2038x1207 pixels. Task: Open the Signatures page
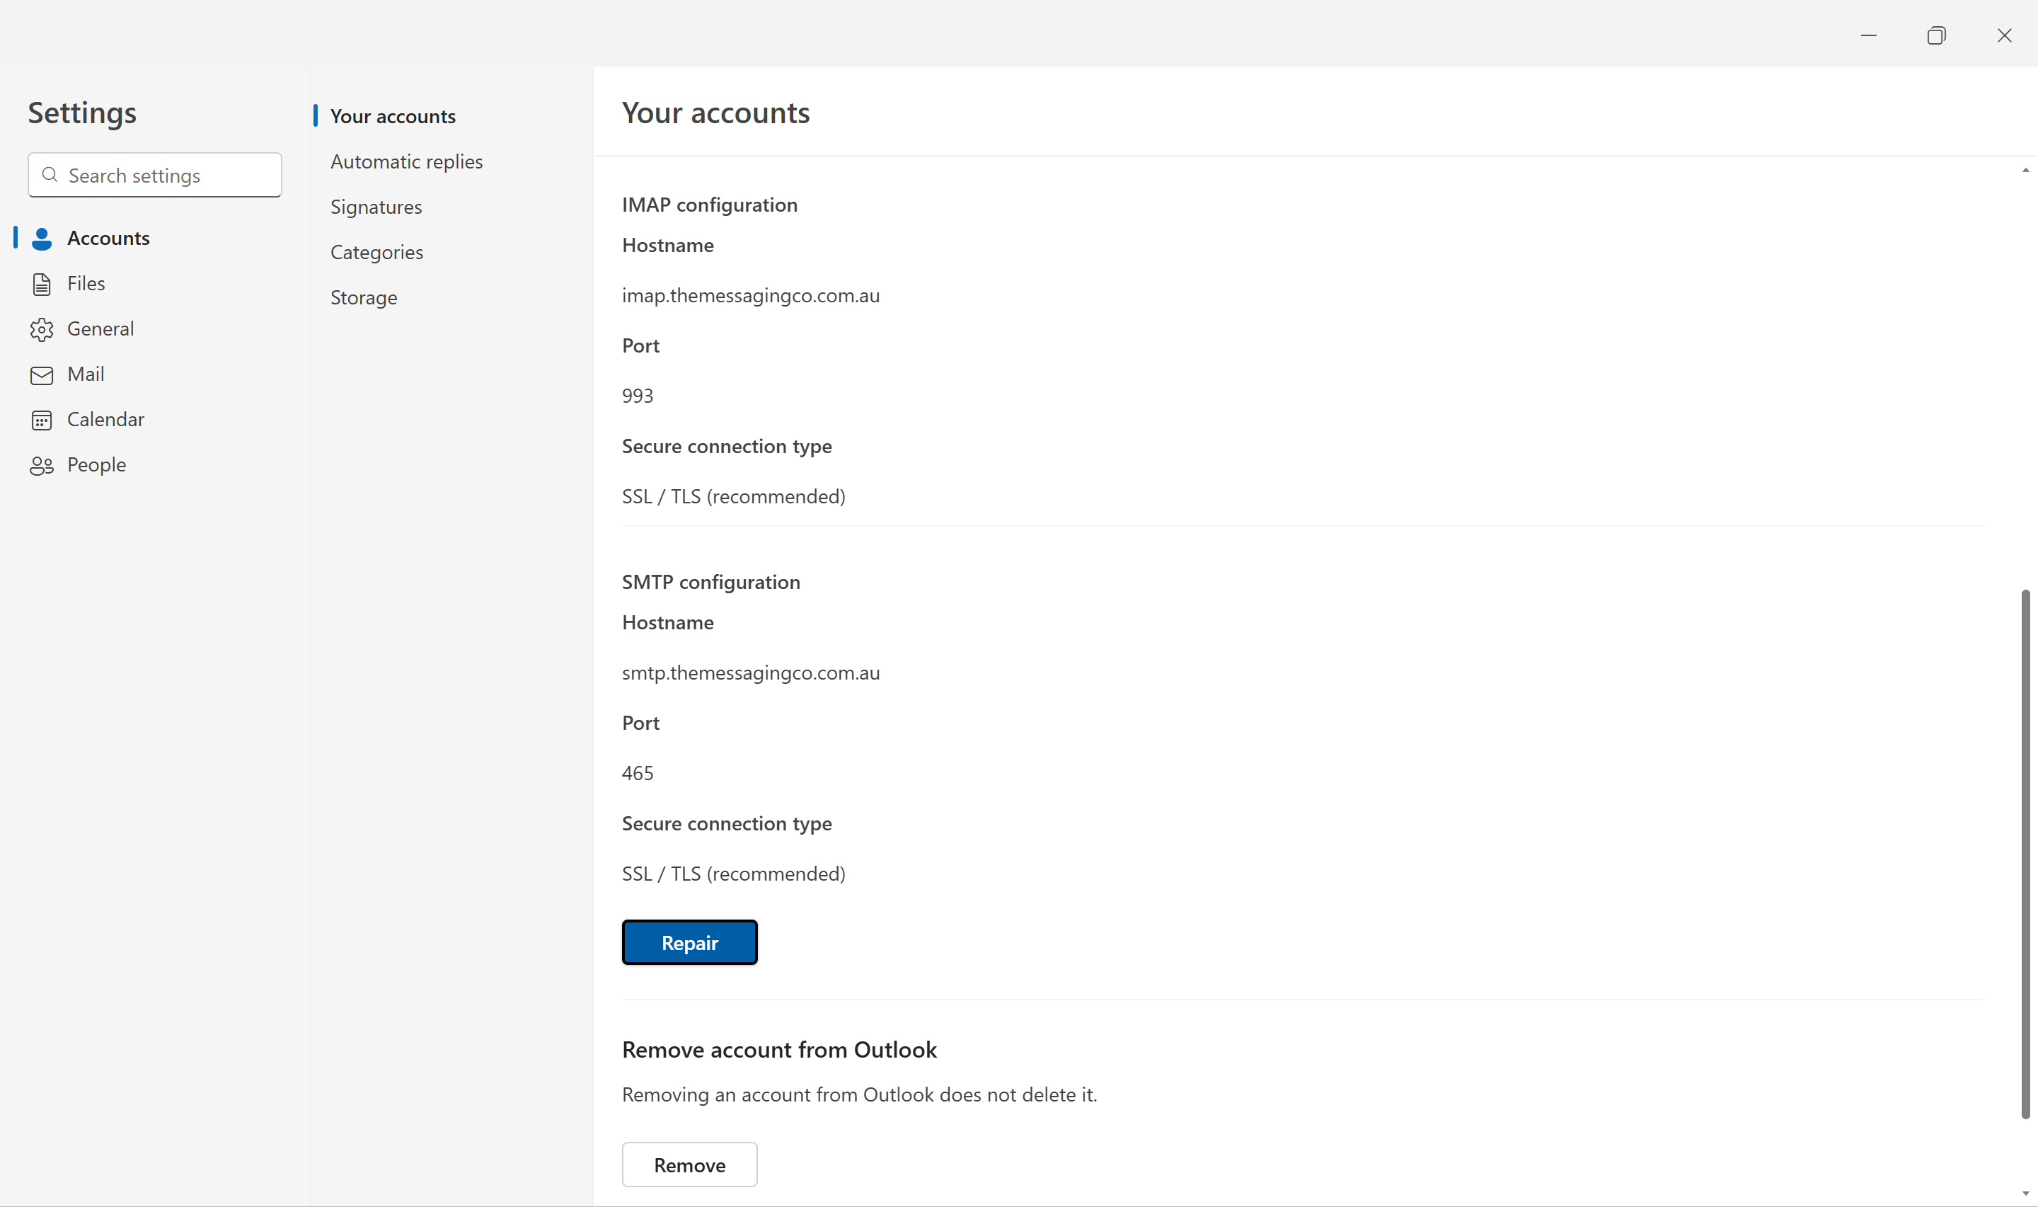click(x=376, y=207)
